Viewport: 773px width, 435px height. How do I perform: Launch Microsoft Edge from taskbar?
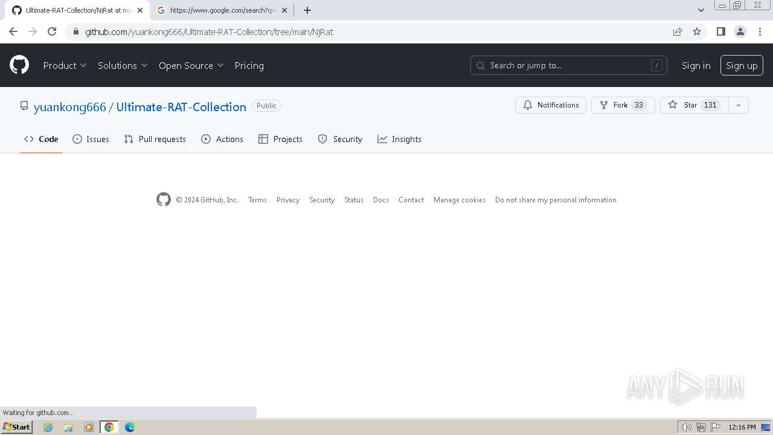[129, 427]
